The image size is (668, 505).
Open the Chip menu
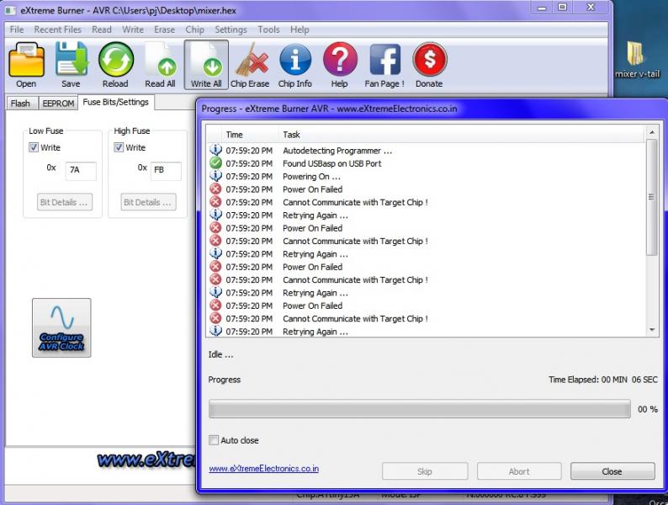(194, 29)
